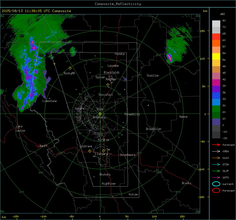The height and width of the screenshot is (220, 236).
Task: Click the Lacombe town label
Action: click(x=113, y=66)
